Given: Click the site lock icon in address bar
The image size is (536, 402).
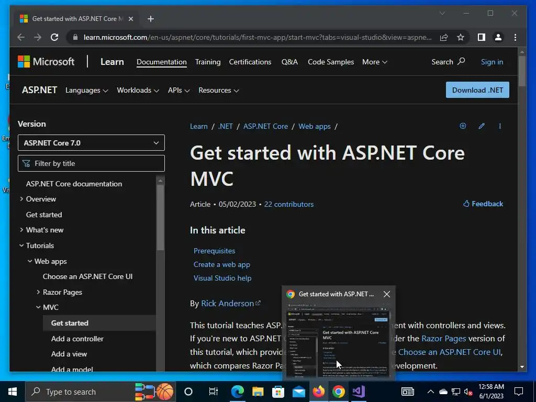Looking at the screenshot, I should click(75, 37).
